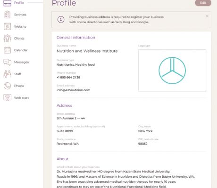217x188 pixels.
Task: Go to Services menu item
Action: click(20, 15)
